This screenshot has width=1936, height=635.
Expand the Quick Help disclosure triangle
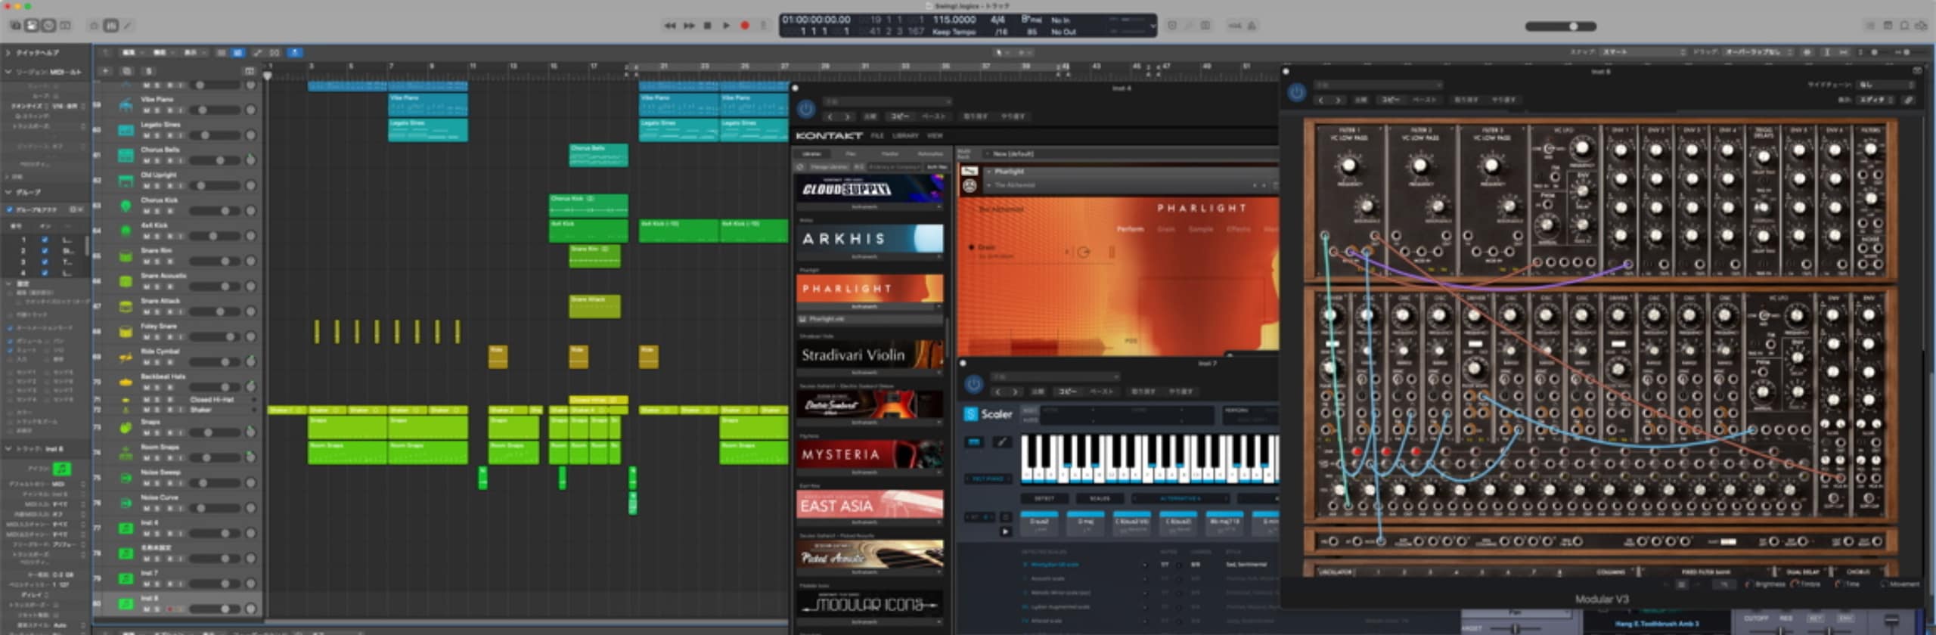[x=8, y=52]
